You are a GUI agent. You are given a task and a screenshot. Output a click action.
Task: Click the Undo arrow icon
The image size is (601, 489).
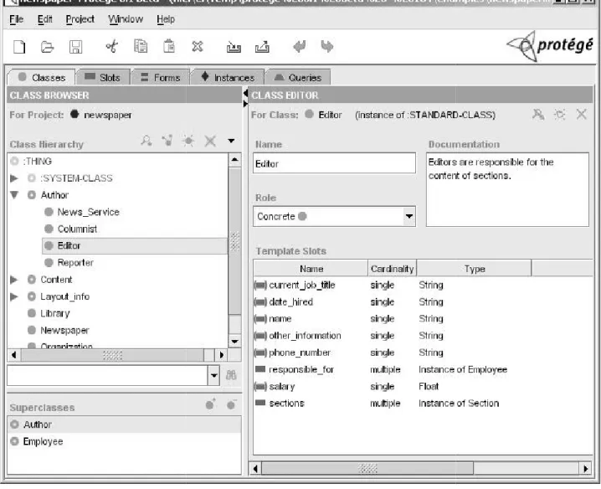point(299,47)
